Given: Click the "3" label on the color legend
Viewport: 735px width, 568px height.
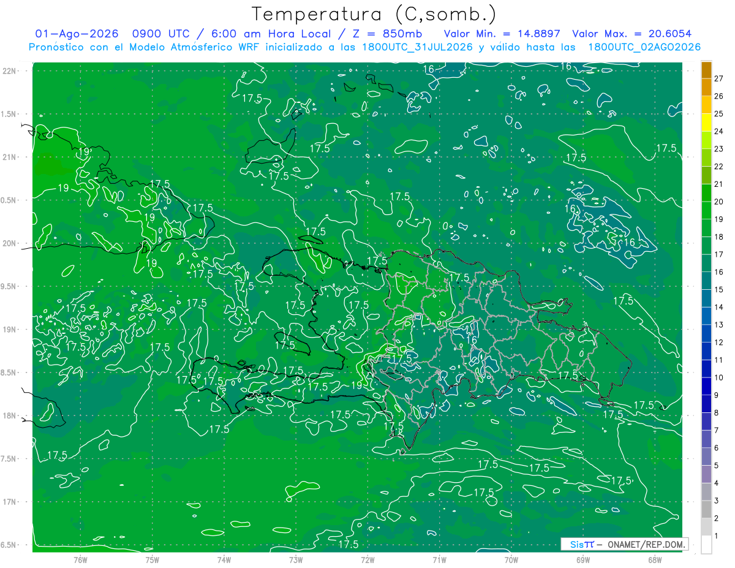Looking at the screenshot, I should pos(717,501).
